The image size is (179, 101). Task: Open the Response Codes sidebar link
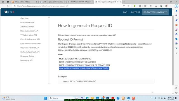point(27,56)
